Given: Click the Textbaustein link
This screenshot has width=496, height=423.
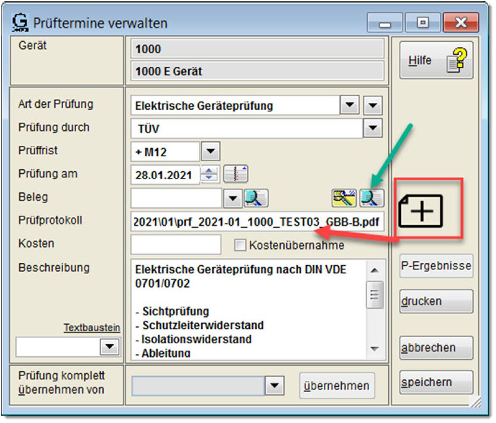Looking at the screenshot, I should (x=92, y=328).
